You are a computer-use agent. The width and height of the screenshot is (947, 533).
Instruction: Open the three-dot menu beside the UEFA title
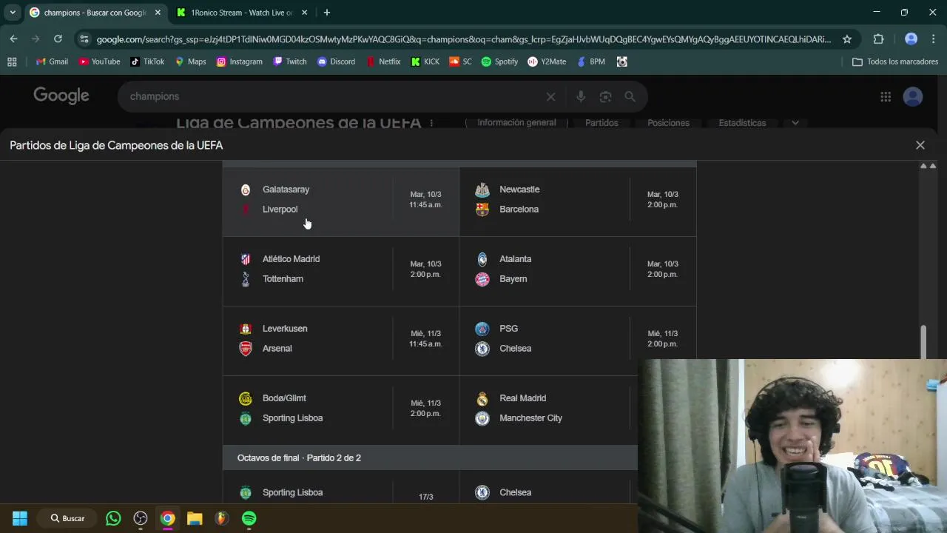click(431, 123)
